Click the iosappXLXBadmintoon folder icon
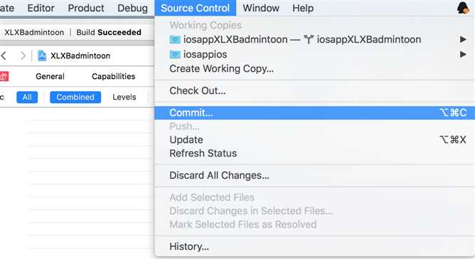The width and height of the screenshot is (475, 259). [x=175, y=39]
